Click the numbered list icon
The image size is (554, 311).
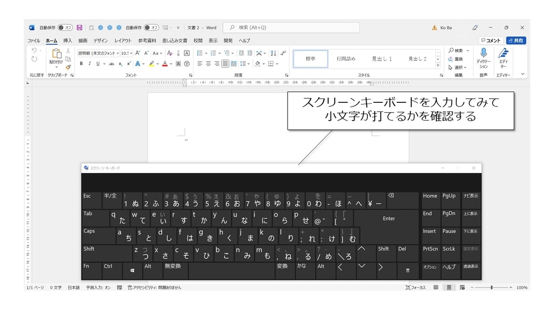(x=213, y=53)
